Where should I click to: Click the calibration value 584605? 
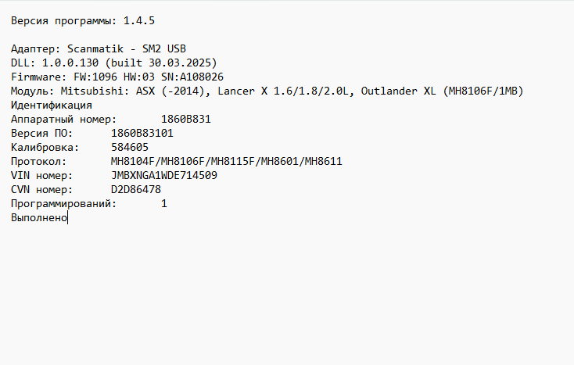point(129,147)
